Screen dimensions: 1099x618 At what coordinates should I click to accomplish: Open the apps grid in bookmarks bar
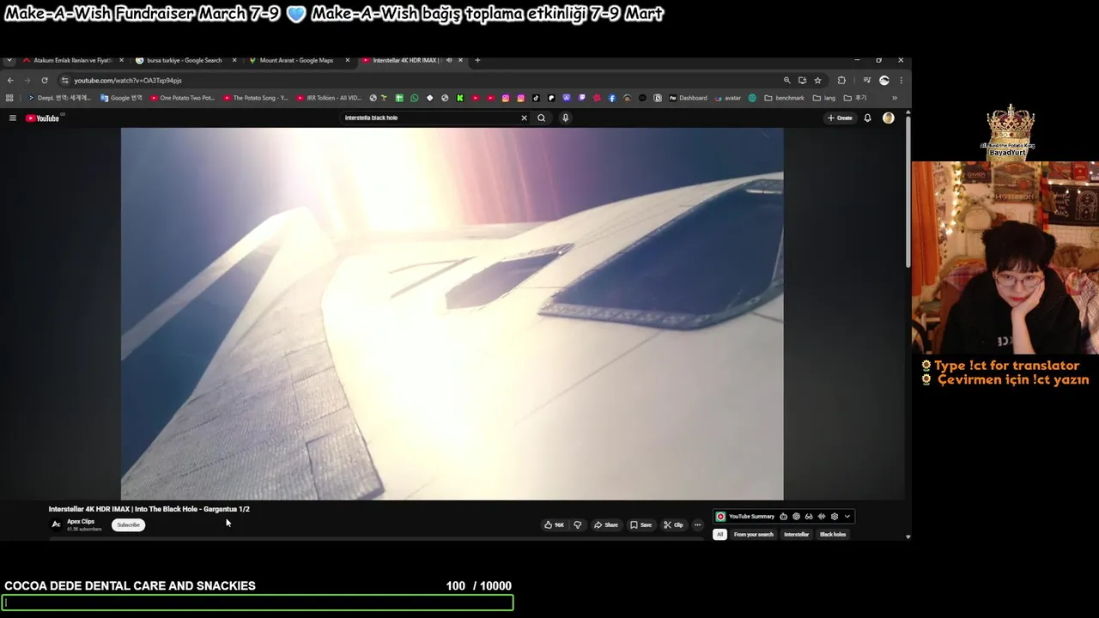[9, 98]
